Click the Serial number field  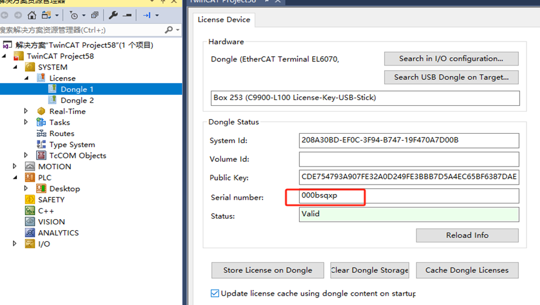click(x=409, y=196)
